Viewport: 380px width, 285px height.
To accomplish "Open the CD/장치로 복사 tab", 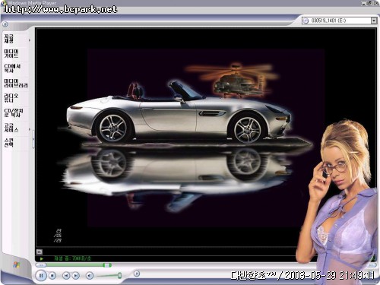I will tap(14, 113).
